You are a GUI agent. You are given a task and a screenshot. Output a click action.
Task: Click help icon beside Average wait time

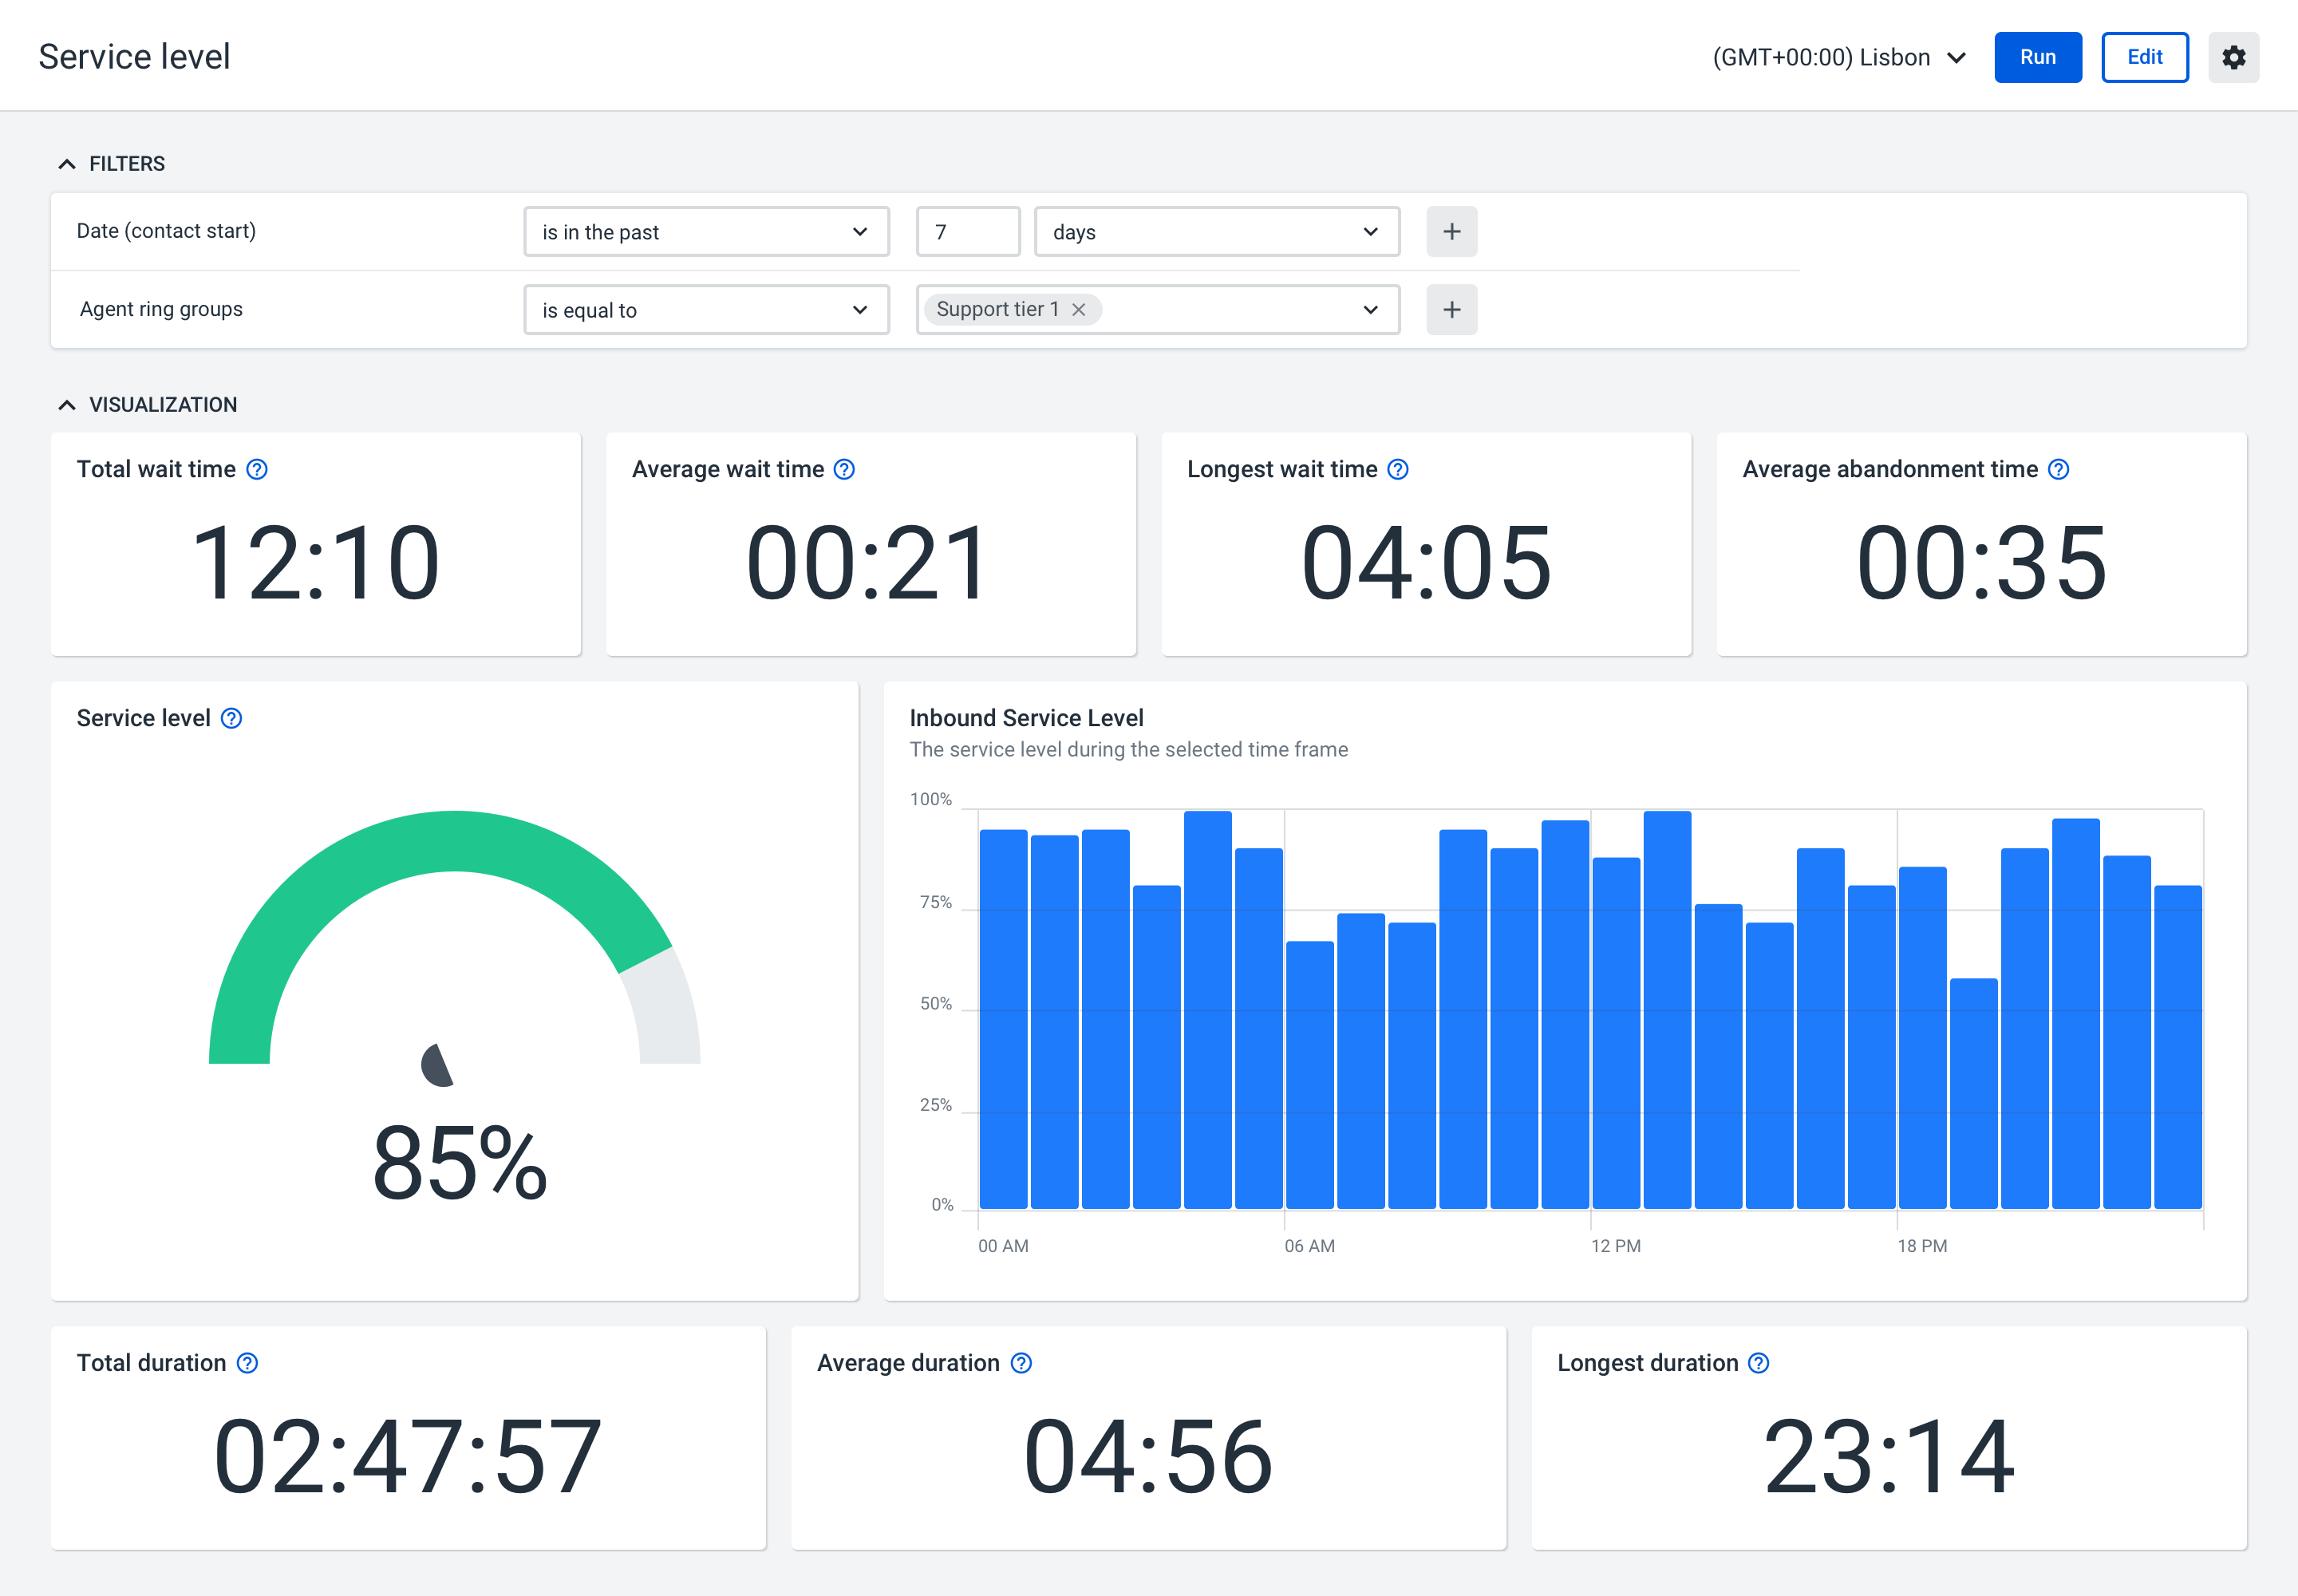[x=844, y=469]
